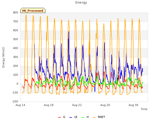Click the Aug 30 axis tick label
The image size is (163, 122).
[133, 105]
